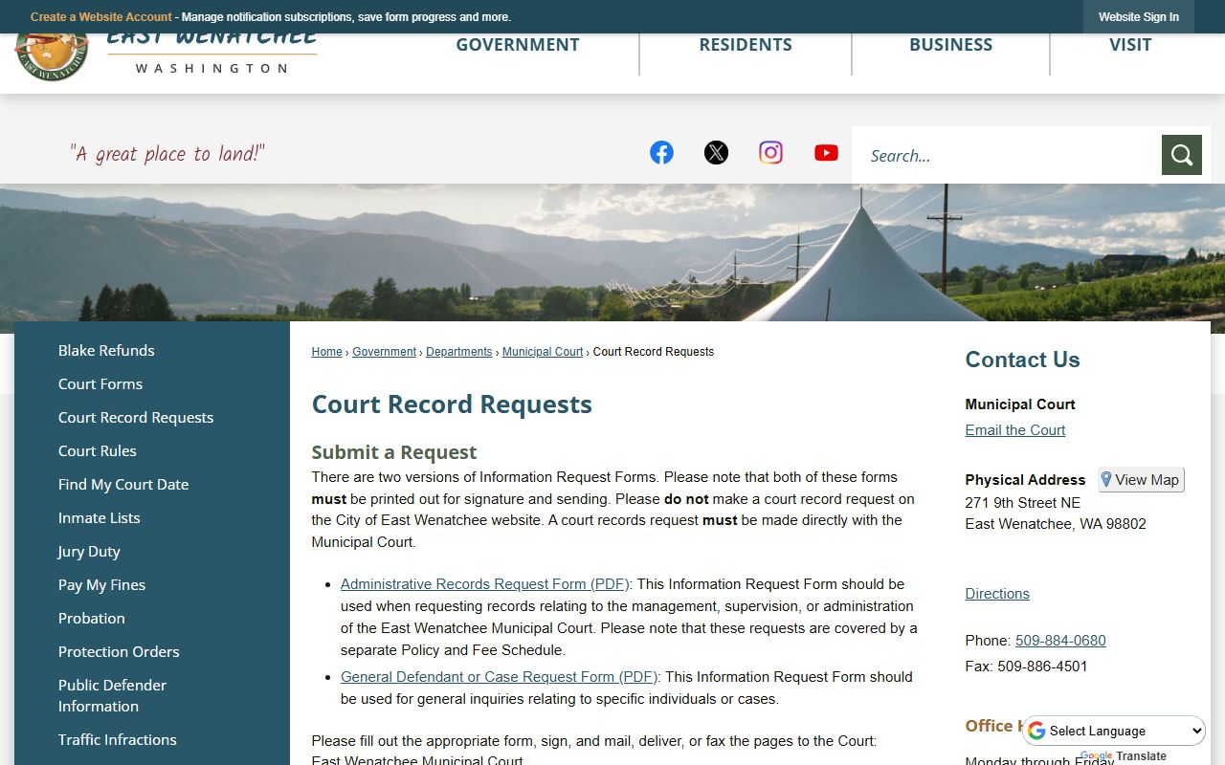Open the Residents menu

pos(746,45)
